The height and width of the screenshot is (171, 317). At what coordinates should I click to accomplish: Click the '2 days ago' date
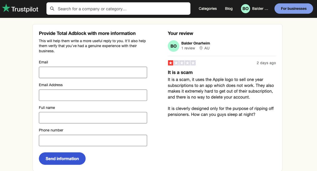(x=266, y=63)
